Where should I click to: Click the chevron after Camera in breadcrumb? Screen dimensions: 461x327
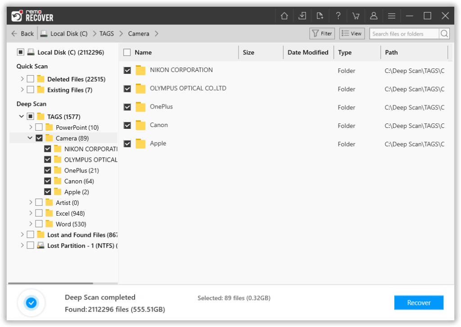(156, 33)
